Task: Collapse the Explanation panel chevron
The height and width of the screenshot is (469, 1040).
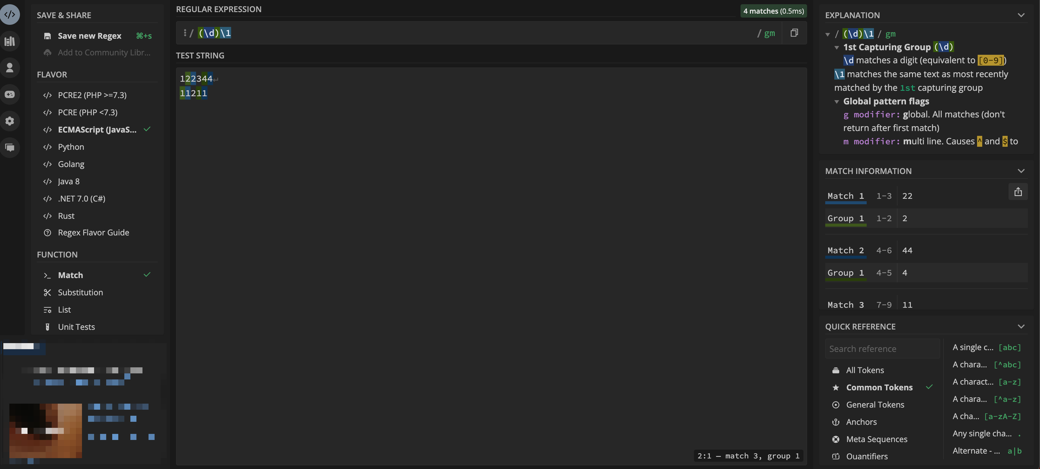Action: coord(1021,15)
